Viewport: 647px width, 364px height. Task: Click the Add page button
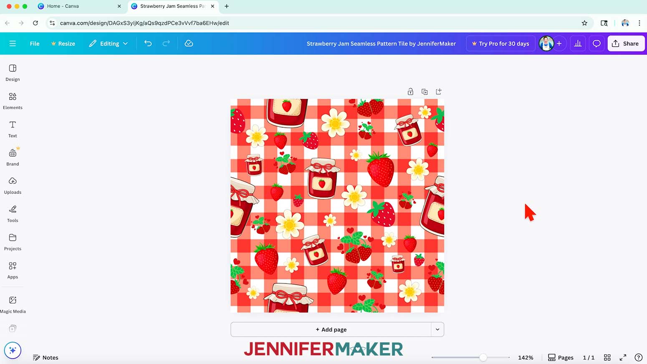coord(331,329)
